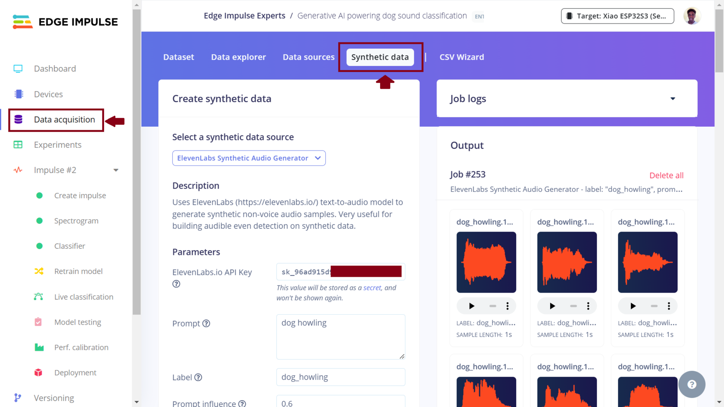Click the Target: Xiao ESP32S3 button
724x407 pixels.
click(x=617, y=16)
